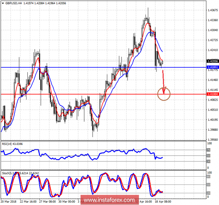Viewport: 219px width, 205px height.
Task: Click the 1.42056 current price label
Action: click(x=212, y=61)
